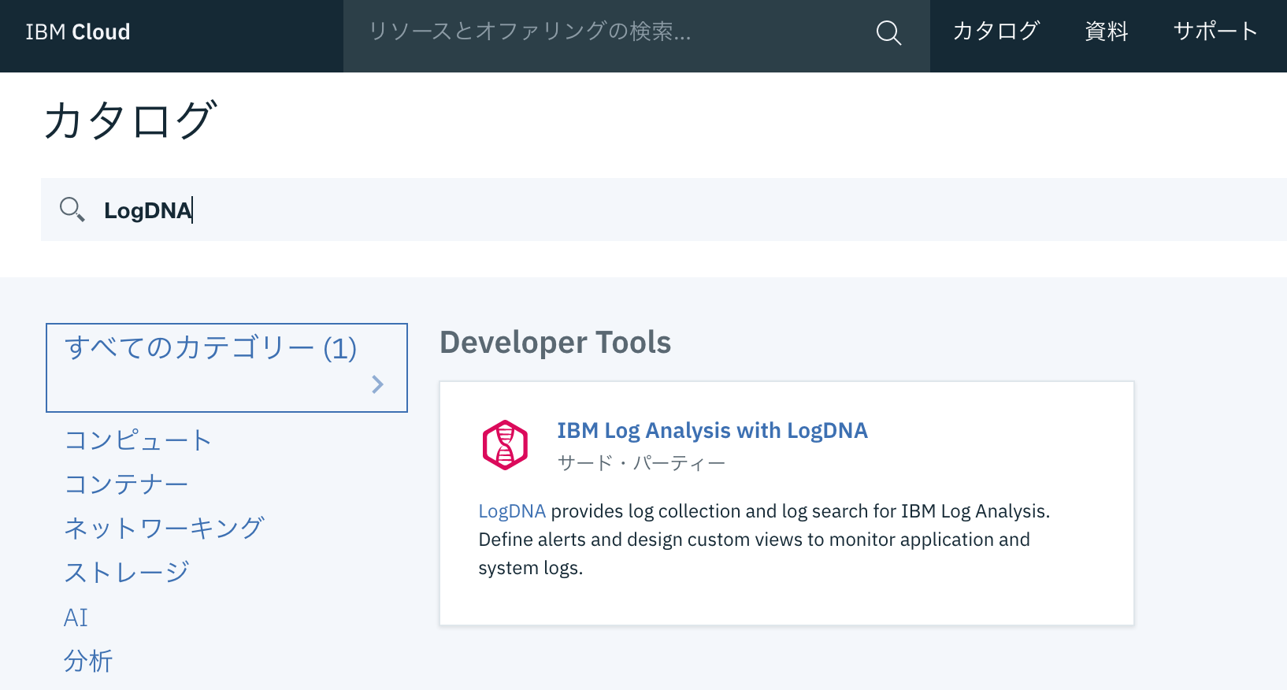Click the catalog search box containing LogDNA
Screen dimensions: 1287x690
click(664, 210)
